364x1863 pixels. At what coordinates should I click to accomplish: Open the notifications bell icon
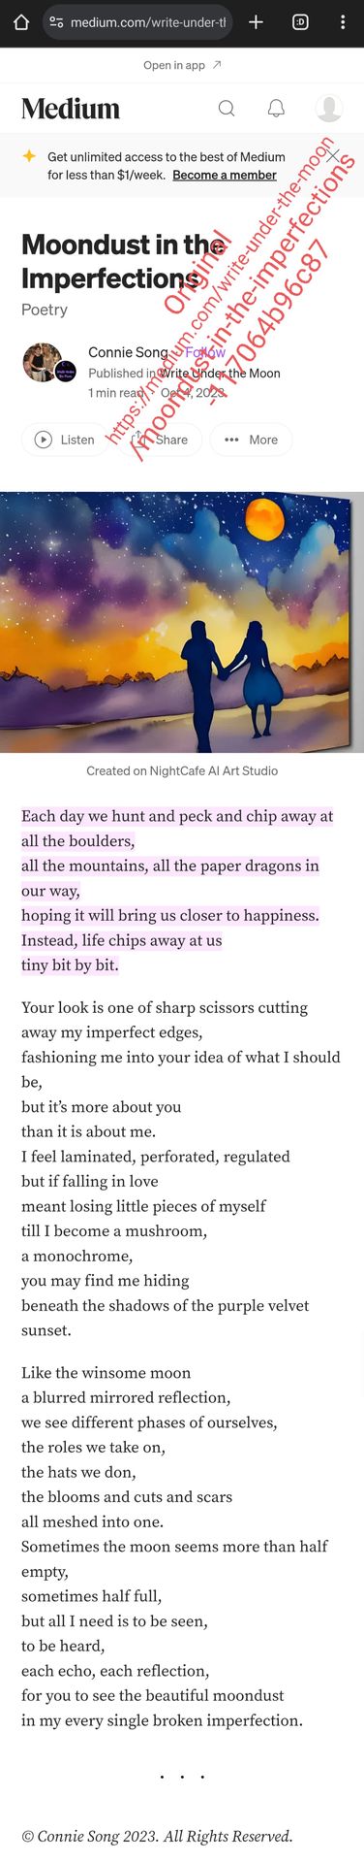tap(276, 108)
